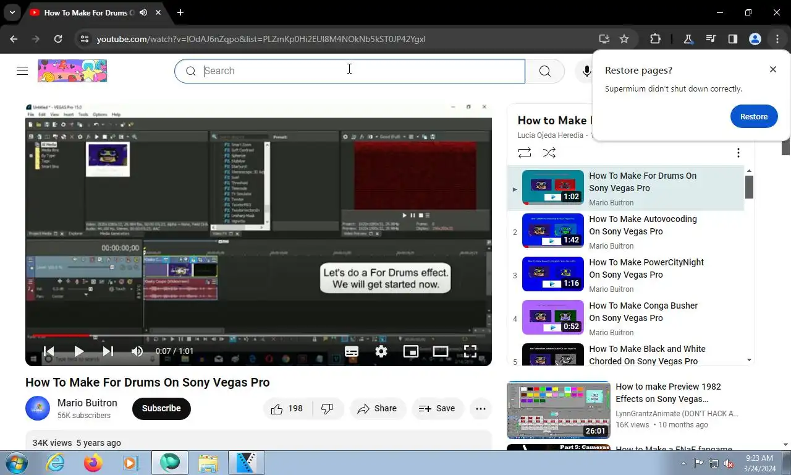Share the video
791x475 pixels.
pyautogui.click(x=378, y=409)
